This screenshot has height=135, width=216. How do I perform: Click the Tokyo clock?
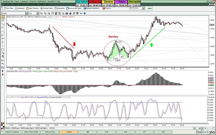121,3
